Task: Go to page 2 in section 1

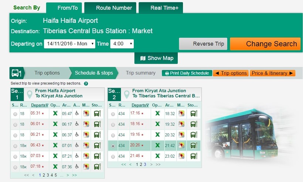Action: (x=44, y=175)
